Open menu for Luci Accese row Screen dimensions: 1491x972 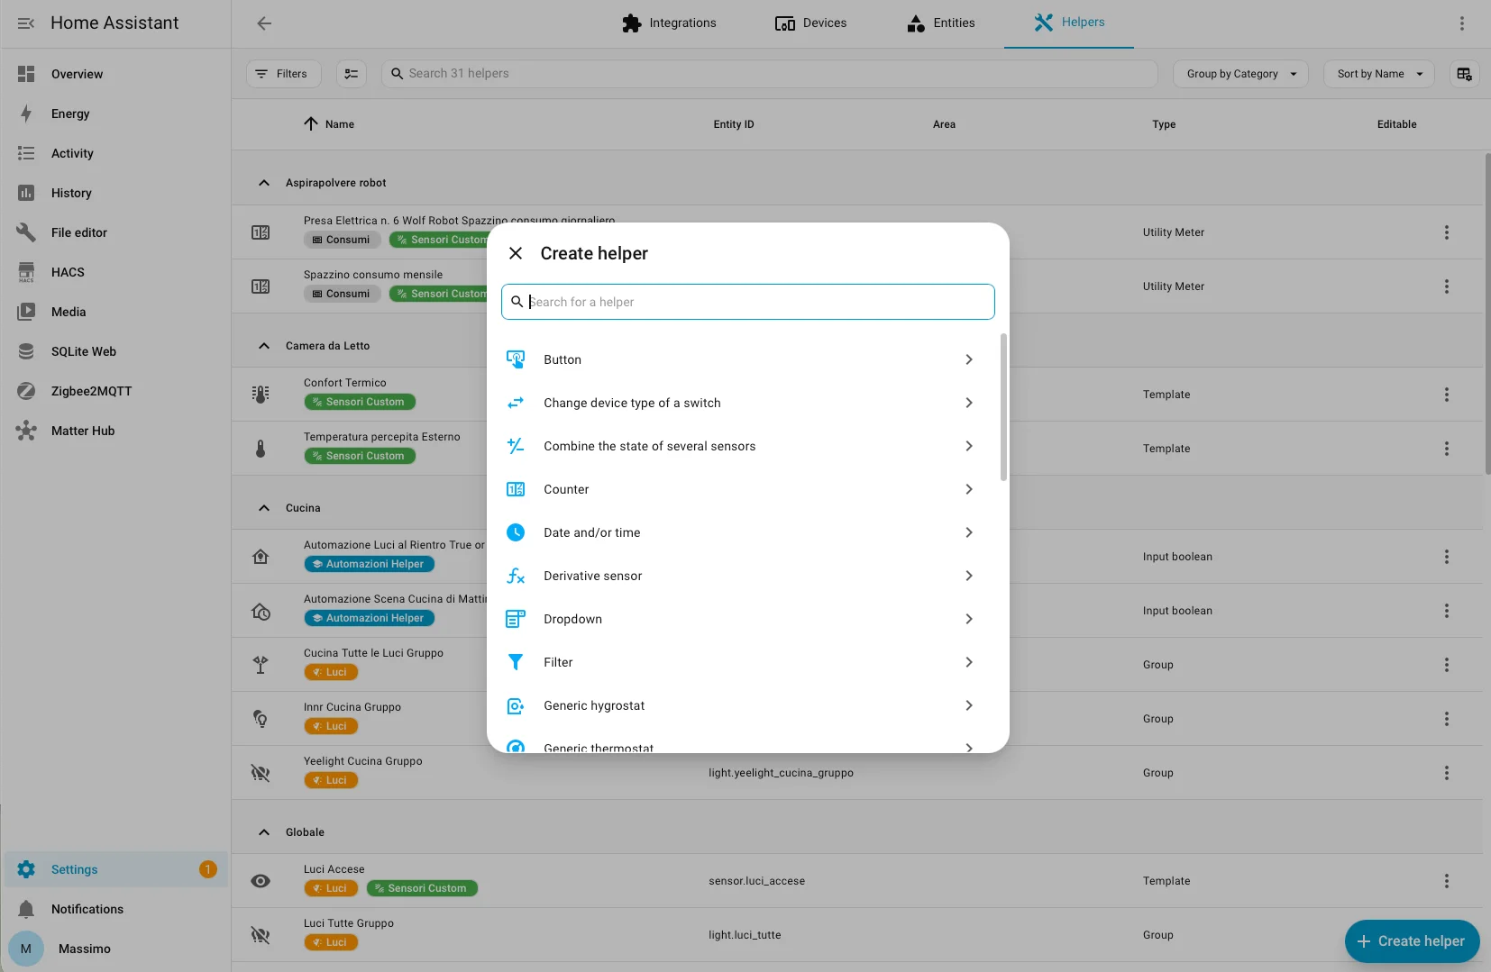click(1447, 881)
